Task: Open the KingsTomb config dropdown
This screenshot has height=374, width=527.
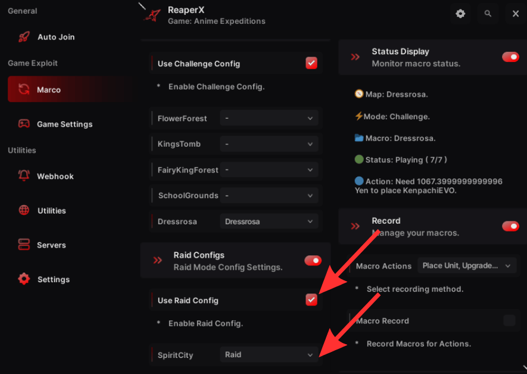Action: tap(269, 144)
